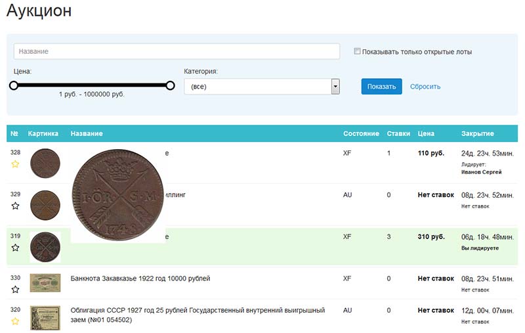Open coin thumbnail of lot 319
The image size is (525, 333).
pos(45,247)
